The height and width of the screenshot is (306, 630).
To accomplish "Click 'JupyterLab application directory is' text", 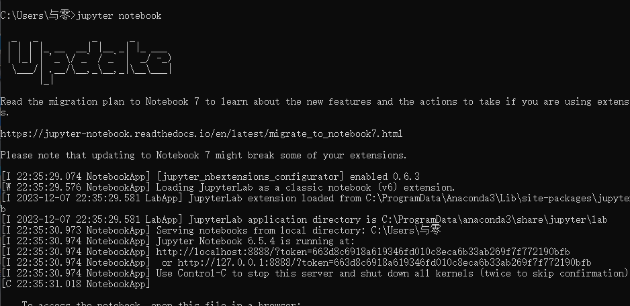I will (283, 219).
